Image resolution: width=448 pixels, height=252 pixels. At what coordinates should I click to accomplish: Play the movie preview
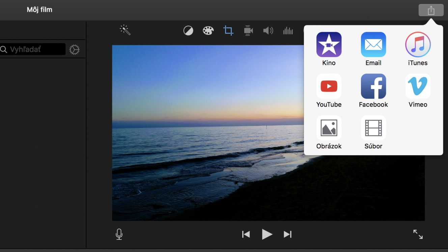[x=267, y=234]
